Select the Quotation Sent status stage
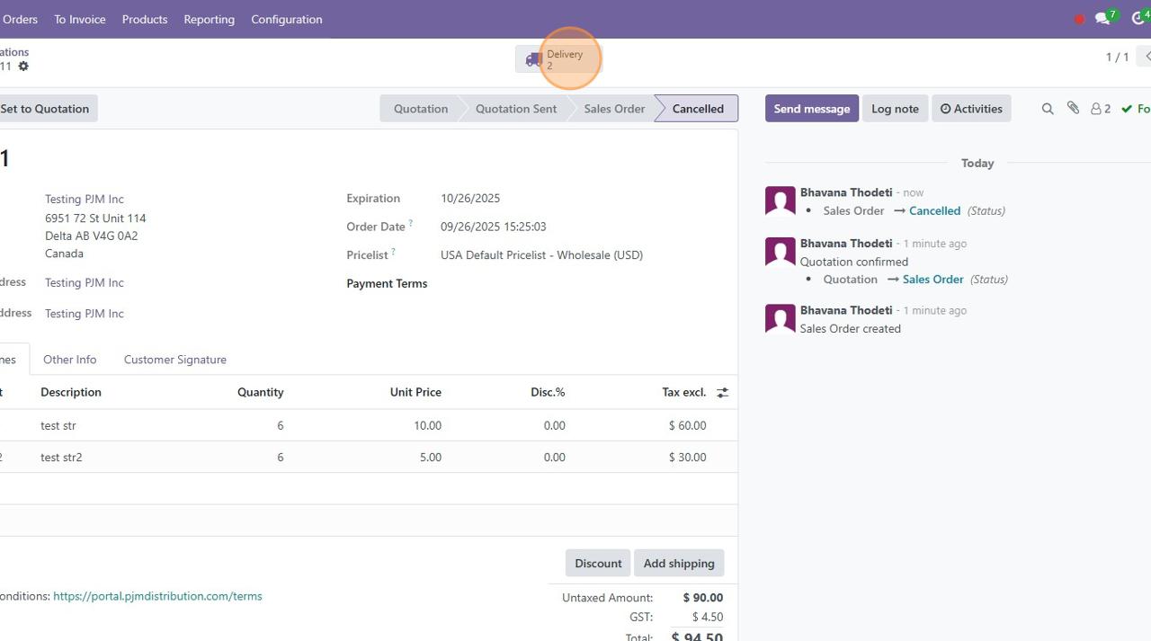1151x641 pixels. coord(515,109)
